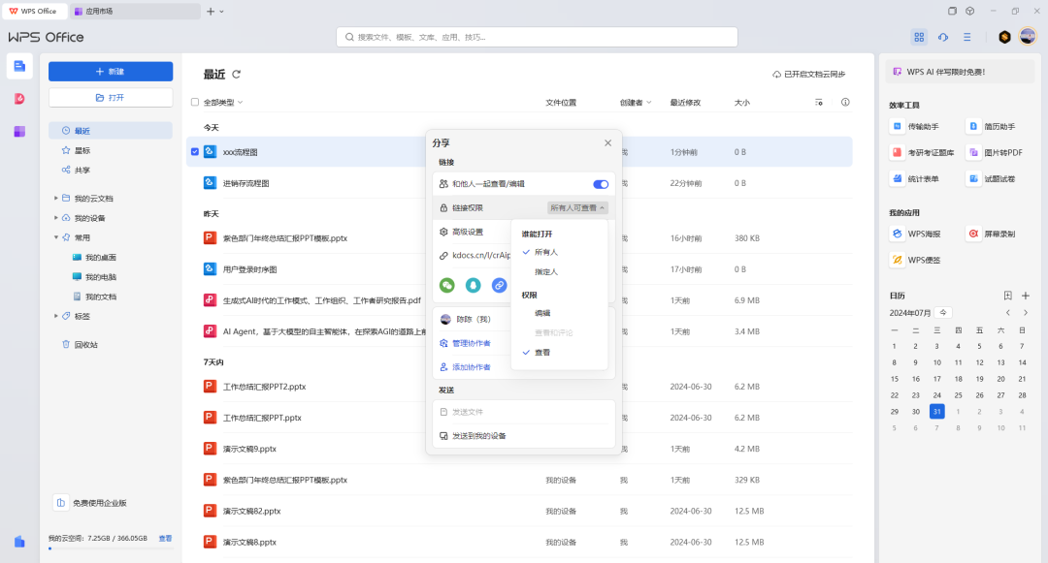Open the documents icon in left rail
The image size is (1048, 563).
tap(19, 66)
